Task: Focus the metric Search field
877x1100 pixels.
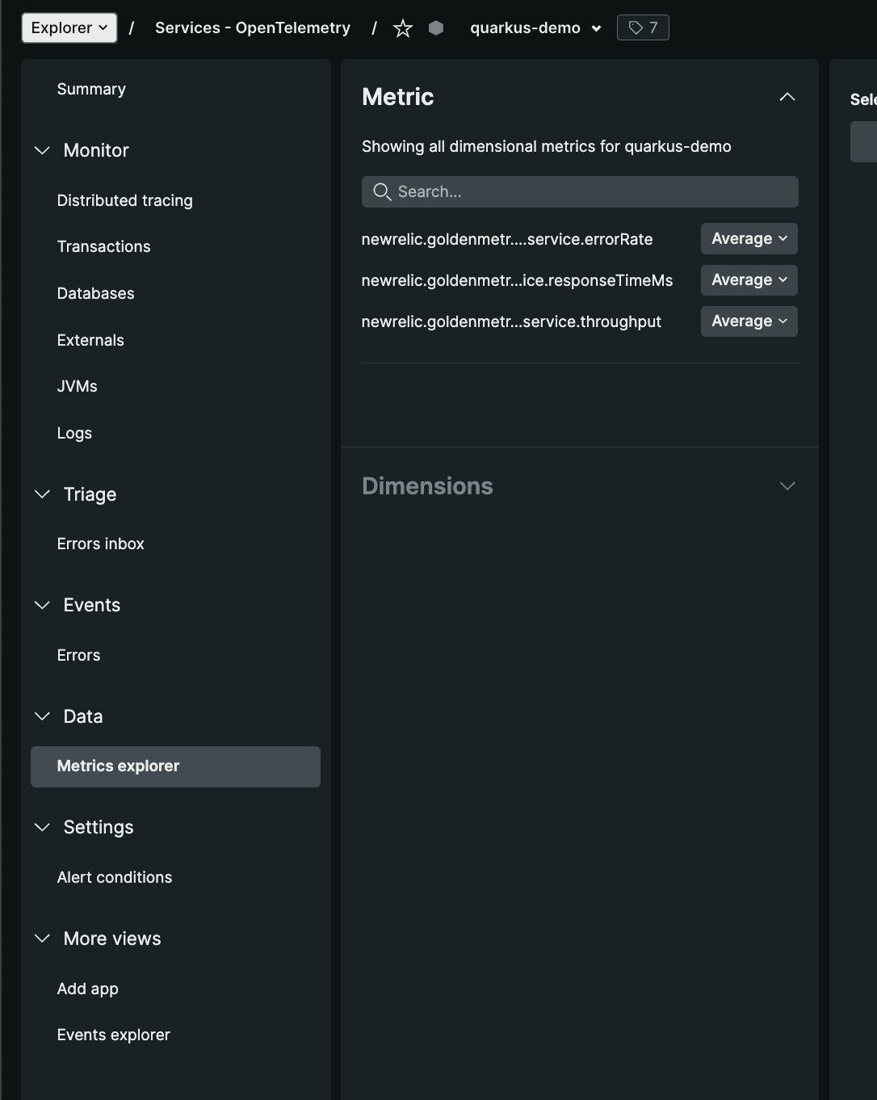Action: pyautogui.click(x=580, y=191)
